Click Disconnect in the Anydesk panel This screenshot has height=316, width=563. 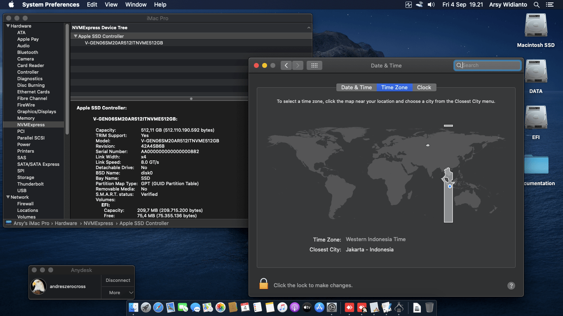118,280
